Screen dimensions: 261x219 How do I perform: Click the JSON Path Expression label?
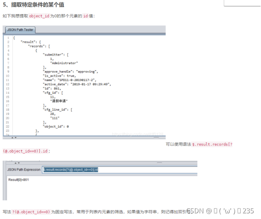point(24,170)
